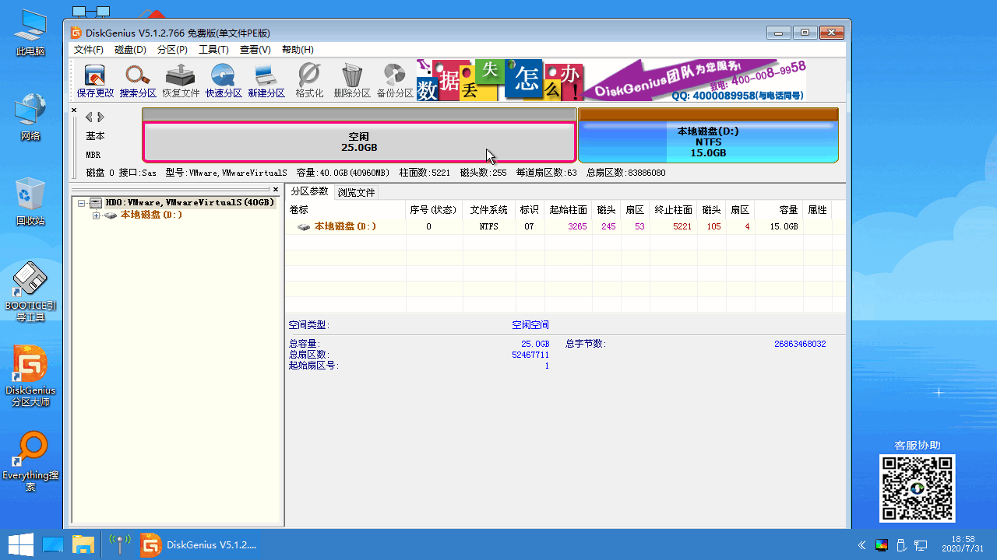
Task: Expand the 本地磁盘(D:) tree node
Action: (x=97, y=215)
